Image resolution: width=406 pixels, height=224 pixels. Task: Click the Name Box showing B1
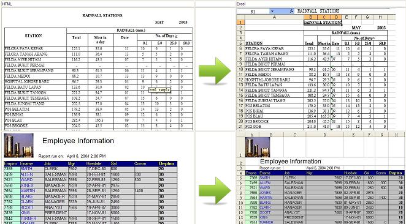point(253,12)
